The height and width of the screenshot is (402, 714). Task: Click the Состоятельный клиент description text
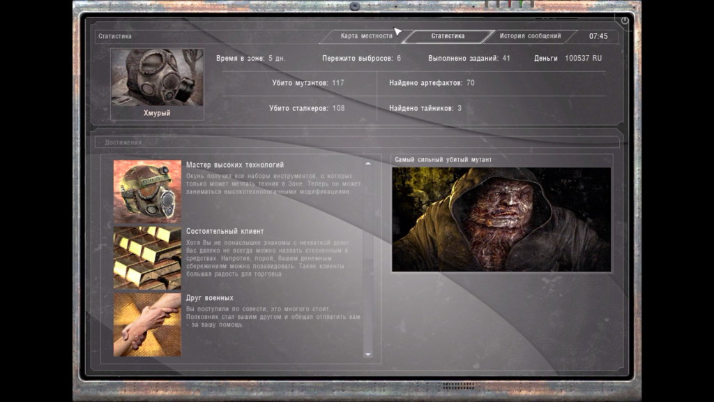[269, 258]
